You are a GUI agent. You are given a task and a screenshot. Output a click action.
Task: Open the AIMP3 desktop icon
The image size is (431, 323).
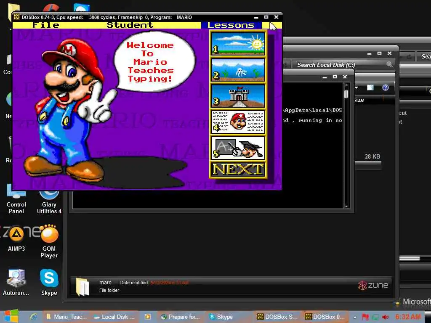[16, 238]
